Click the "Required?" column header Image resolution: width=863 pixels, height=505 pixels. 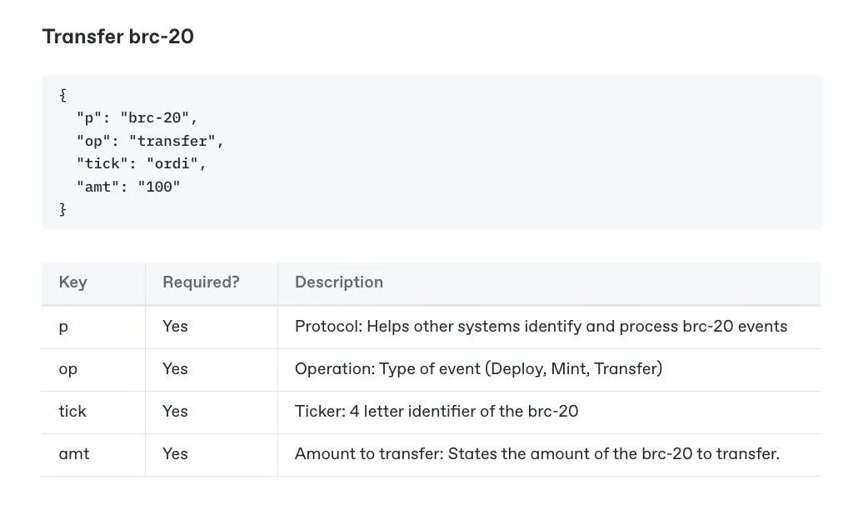[201, 282]
